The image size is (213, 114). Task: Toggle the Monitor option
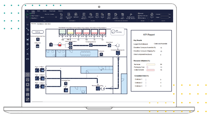click(141, 14)
